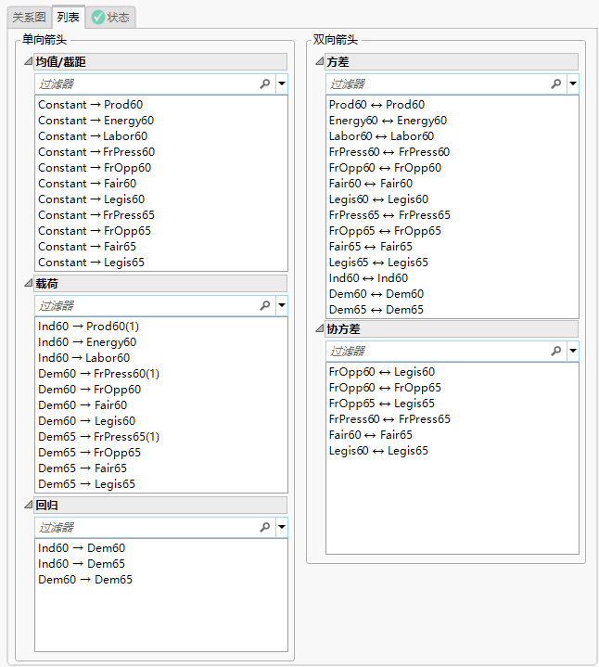Collapse the 协方差 section
599x667 pixels.
319,329
